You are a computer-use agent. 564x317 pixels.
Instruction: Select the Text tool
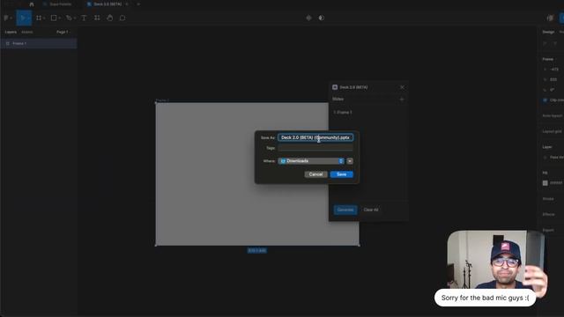[x=84, y=18]
